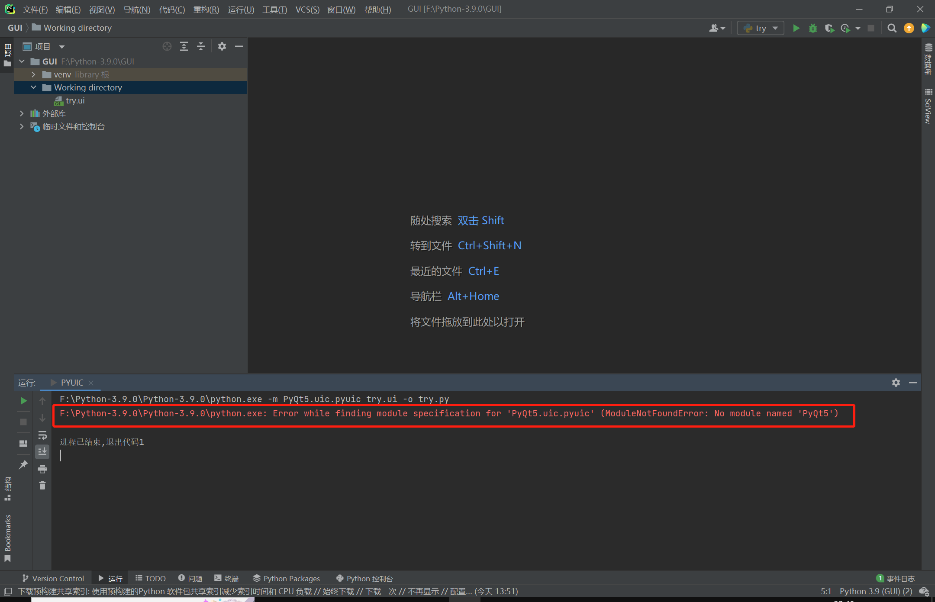Screen dimensions: 935x602
Task: Open the 编辑(E) menu
Action: (68, 10)
